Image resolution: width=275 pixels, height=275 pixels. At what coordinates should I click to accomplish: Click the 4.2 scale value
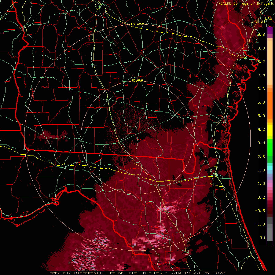pos(261,130)
